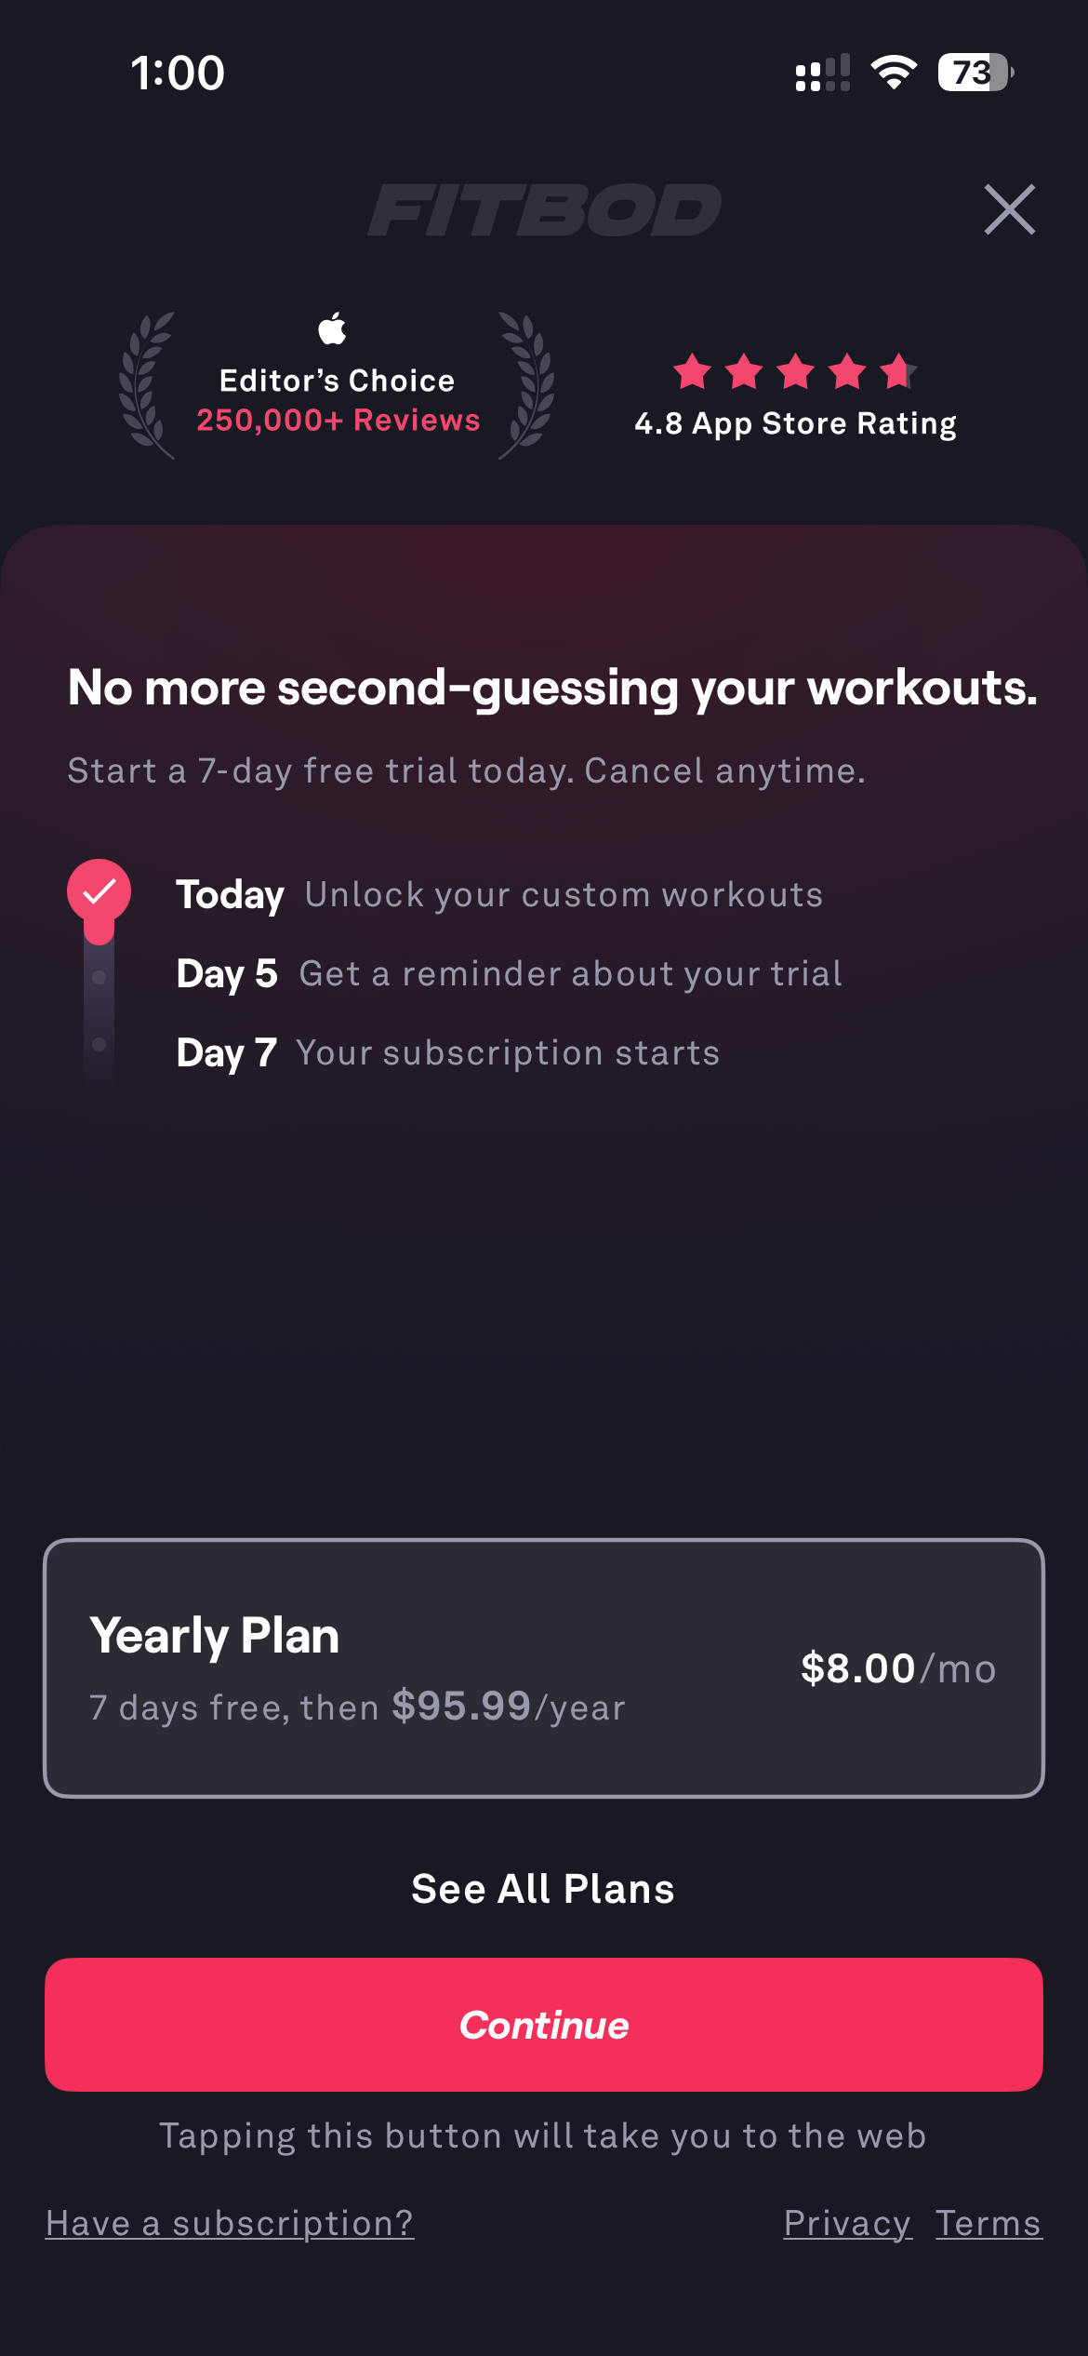Tap the Day 7 subscription starts step
This screenshot has height=2356, width=1088.
pos(448,1052)
